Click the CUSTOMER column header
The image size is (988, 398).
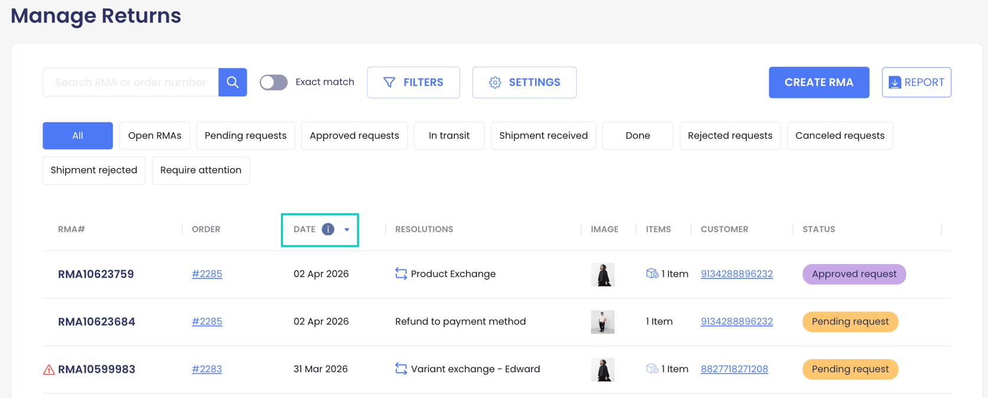tap(724, 229)
